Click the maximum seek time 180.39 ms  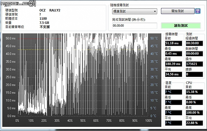173,64
